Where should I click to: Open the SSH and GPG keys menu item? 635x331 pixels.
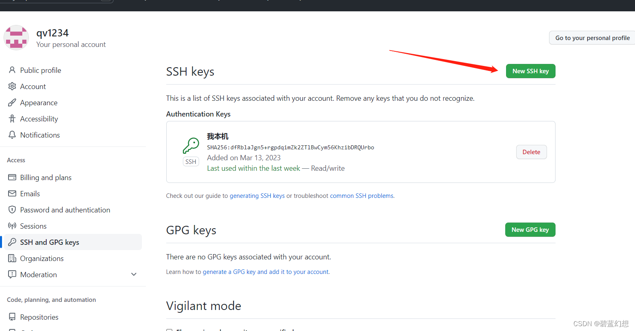point(49,242)
